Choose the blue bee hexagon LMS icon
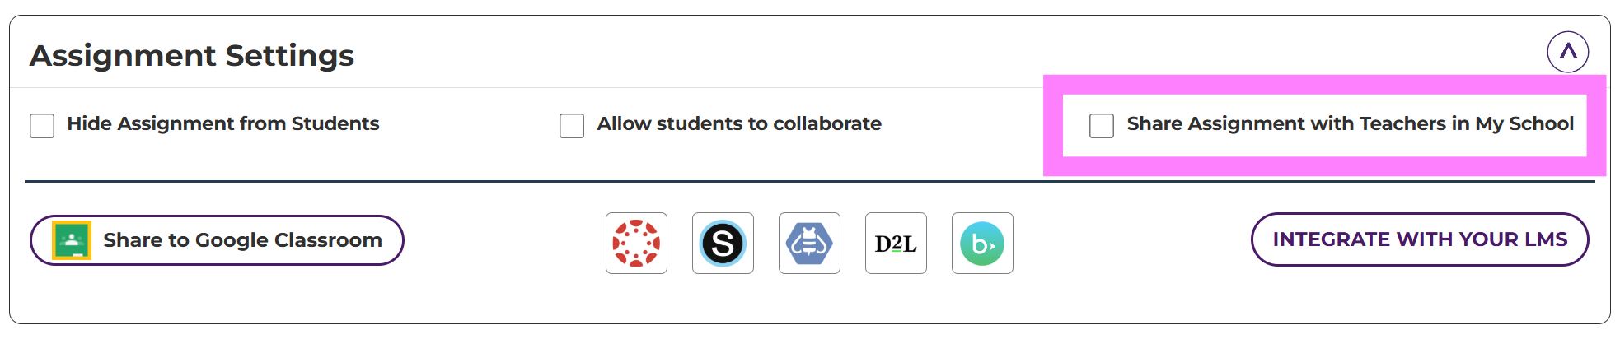1620x339 pixels. (x=809, y=244)
